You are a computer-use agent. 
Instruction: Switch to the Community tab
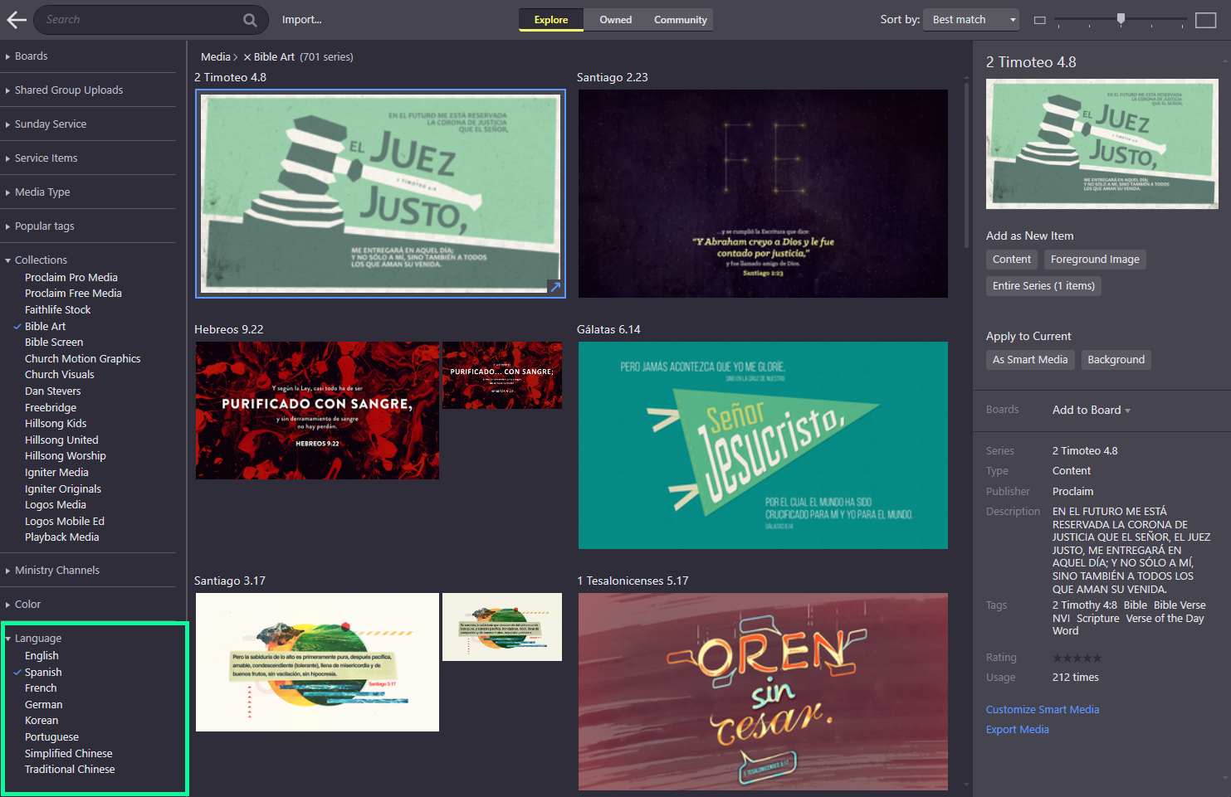(680, 20)
